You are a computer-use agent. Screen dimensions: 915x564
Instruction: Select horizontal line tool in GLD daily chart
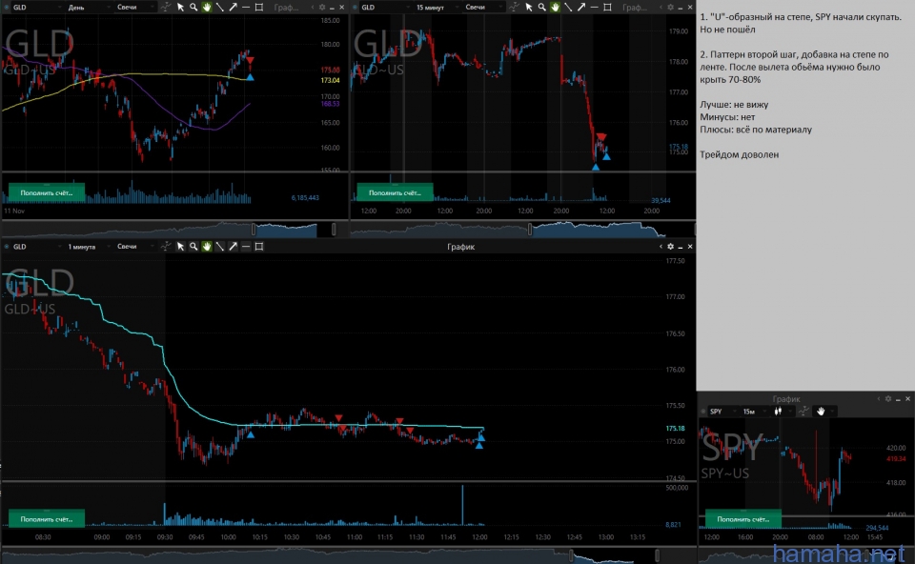click(246, 7)
